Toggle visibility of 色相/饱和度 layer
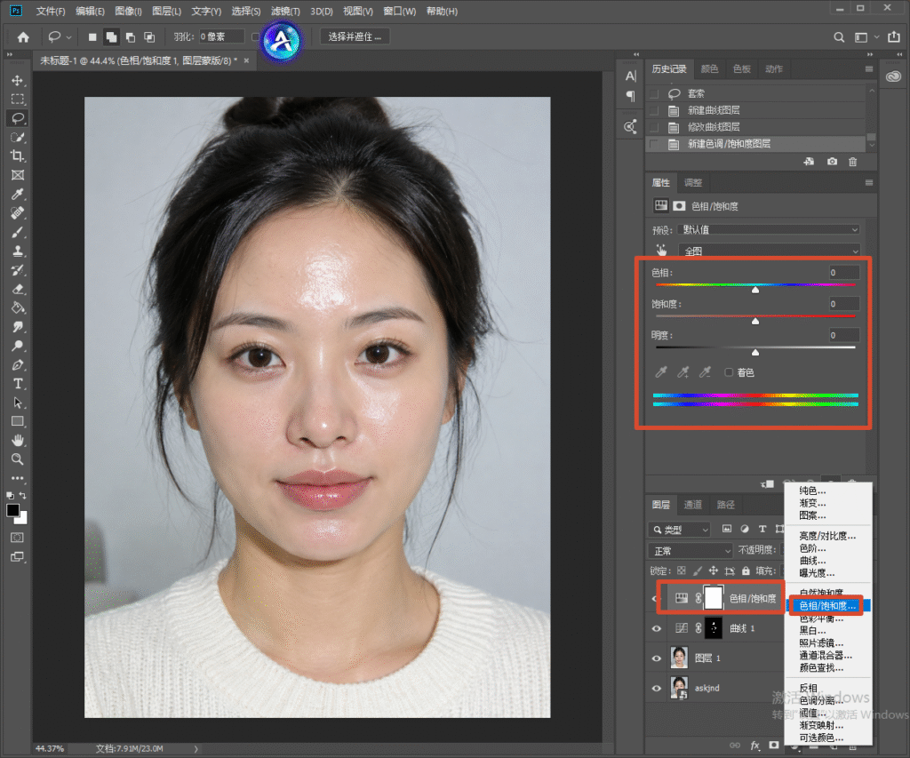910x758 pixels. (x=654, y=598)
